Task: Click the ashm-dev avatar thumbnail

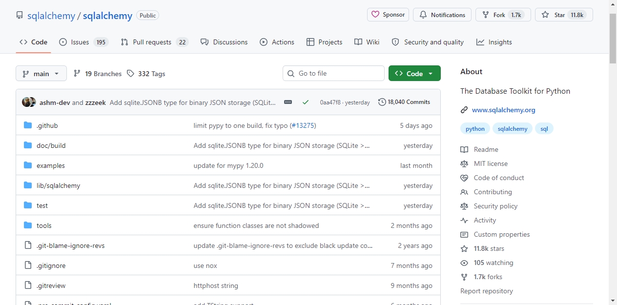Action: click(x=27, y=102)
